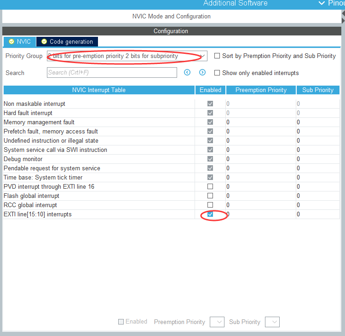345x336 pixels.
Task: Click the Search input field
Action: (112, 72)
